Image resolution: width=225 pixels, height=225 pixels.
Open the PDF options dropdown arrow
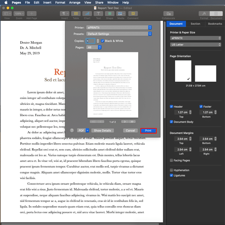pyautogui.click(x=87, y=131)
